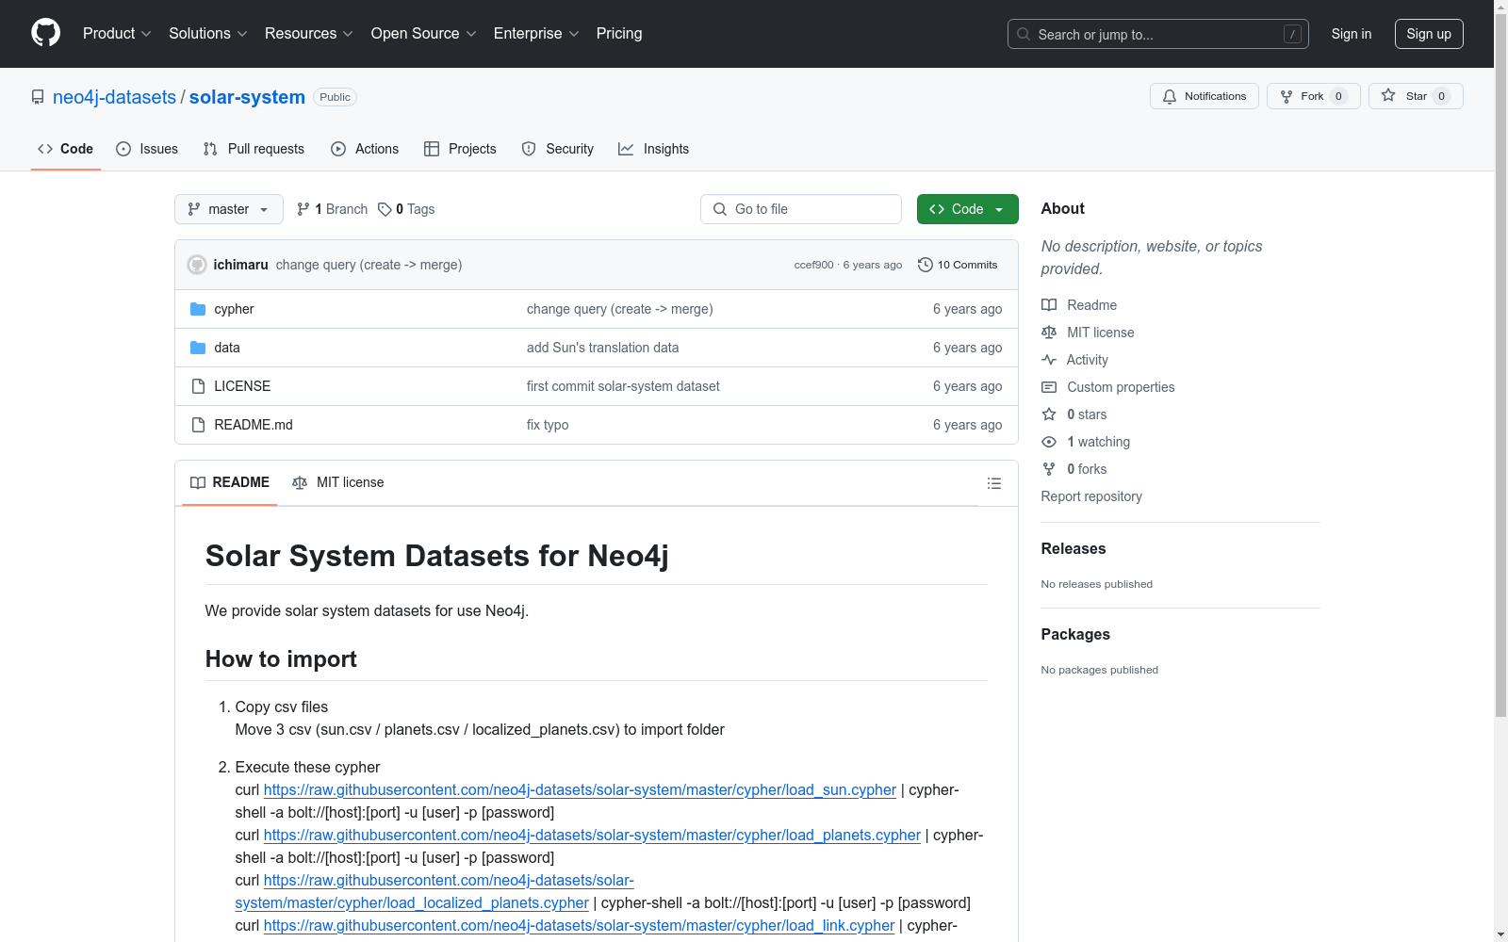Viewport: 1508px width, 942px height.
Task: Click the repository icon beside neo4j-datasets
Action: click(x=38, y=97)
